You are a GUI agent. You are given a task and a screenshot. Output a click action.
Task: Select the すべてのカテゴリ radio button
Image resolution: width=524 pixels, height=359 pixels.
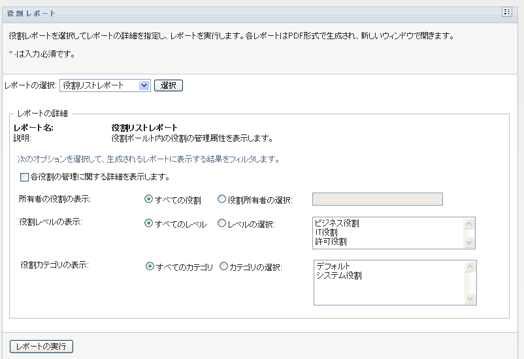coord(150,266)
